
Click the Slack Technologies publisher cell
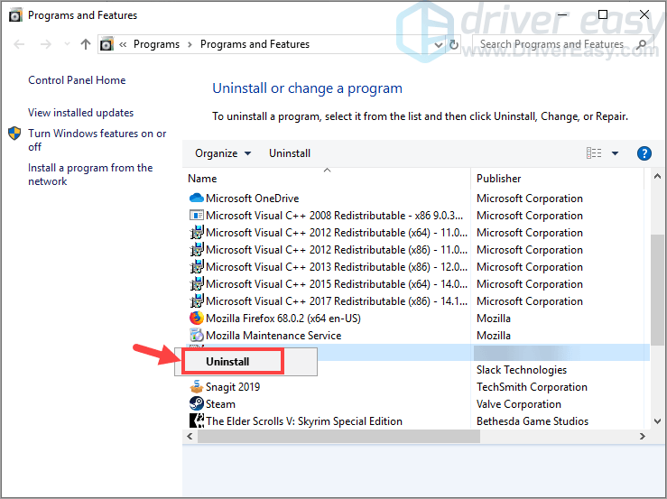click(522, 370)
